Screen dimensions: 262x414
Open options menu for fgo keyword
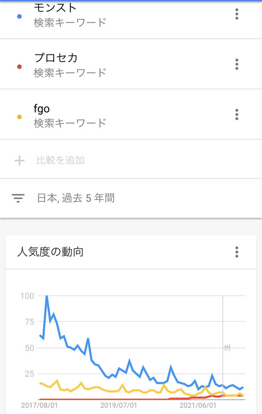pyautogui.click(x=237, y=115)
